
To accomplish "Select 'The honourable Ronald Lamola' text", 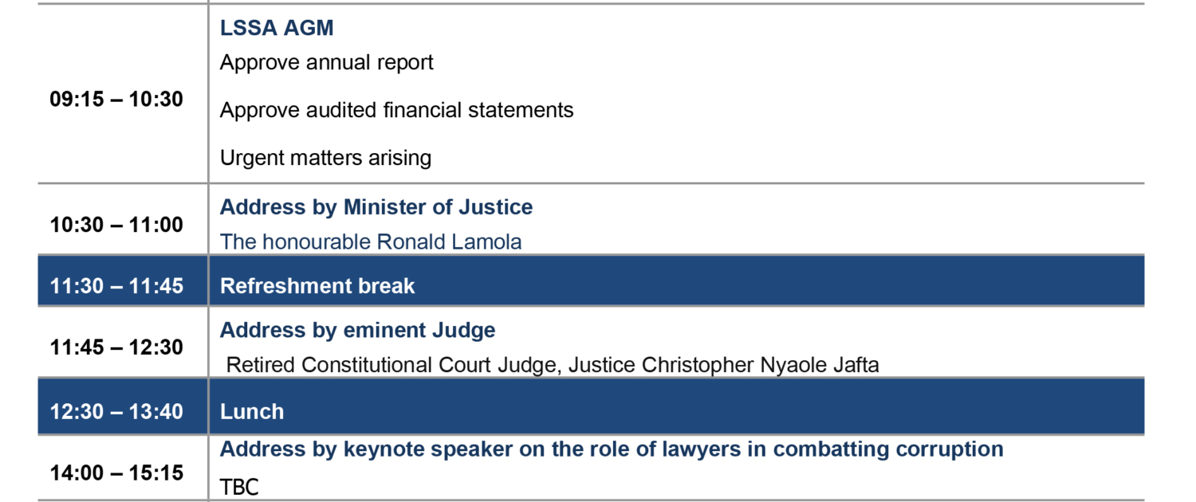I will (x=371, y=241).
